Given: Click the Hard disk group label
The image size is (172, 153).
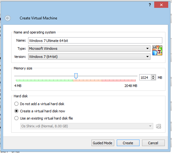Looking at the screenshot, I should [x=21, y=96].
